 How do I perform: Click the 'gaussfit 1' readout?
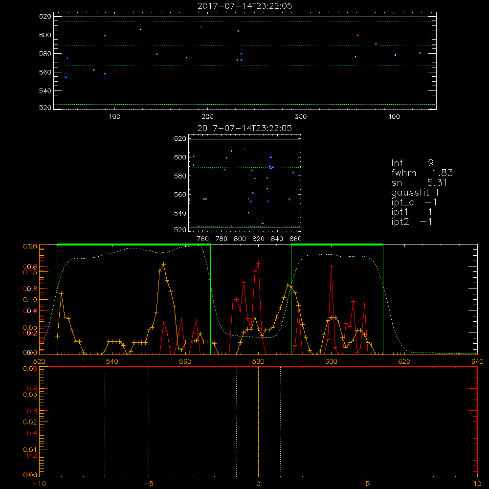(415, 192)
